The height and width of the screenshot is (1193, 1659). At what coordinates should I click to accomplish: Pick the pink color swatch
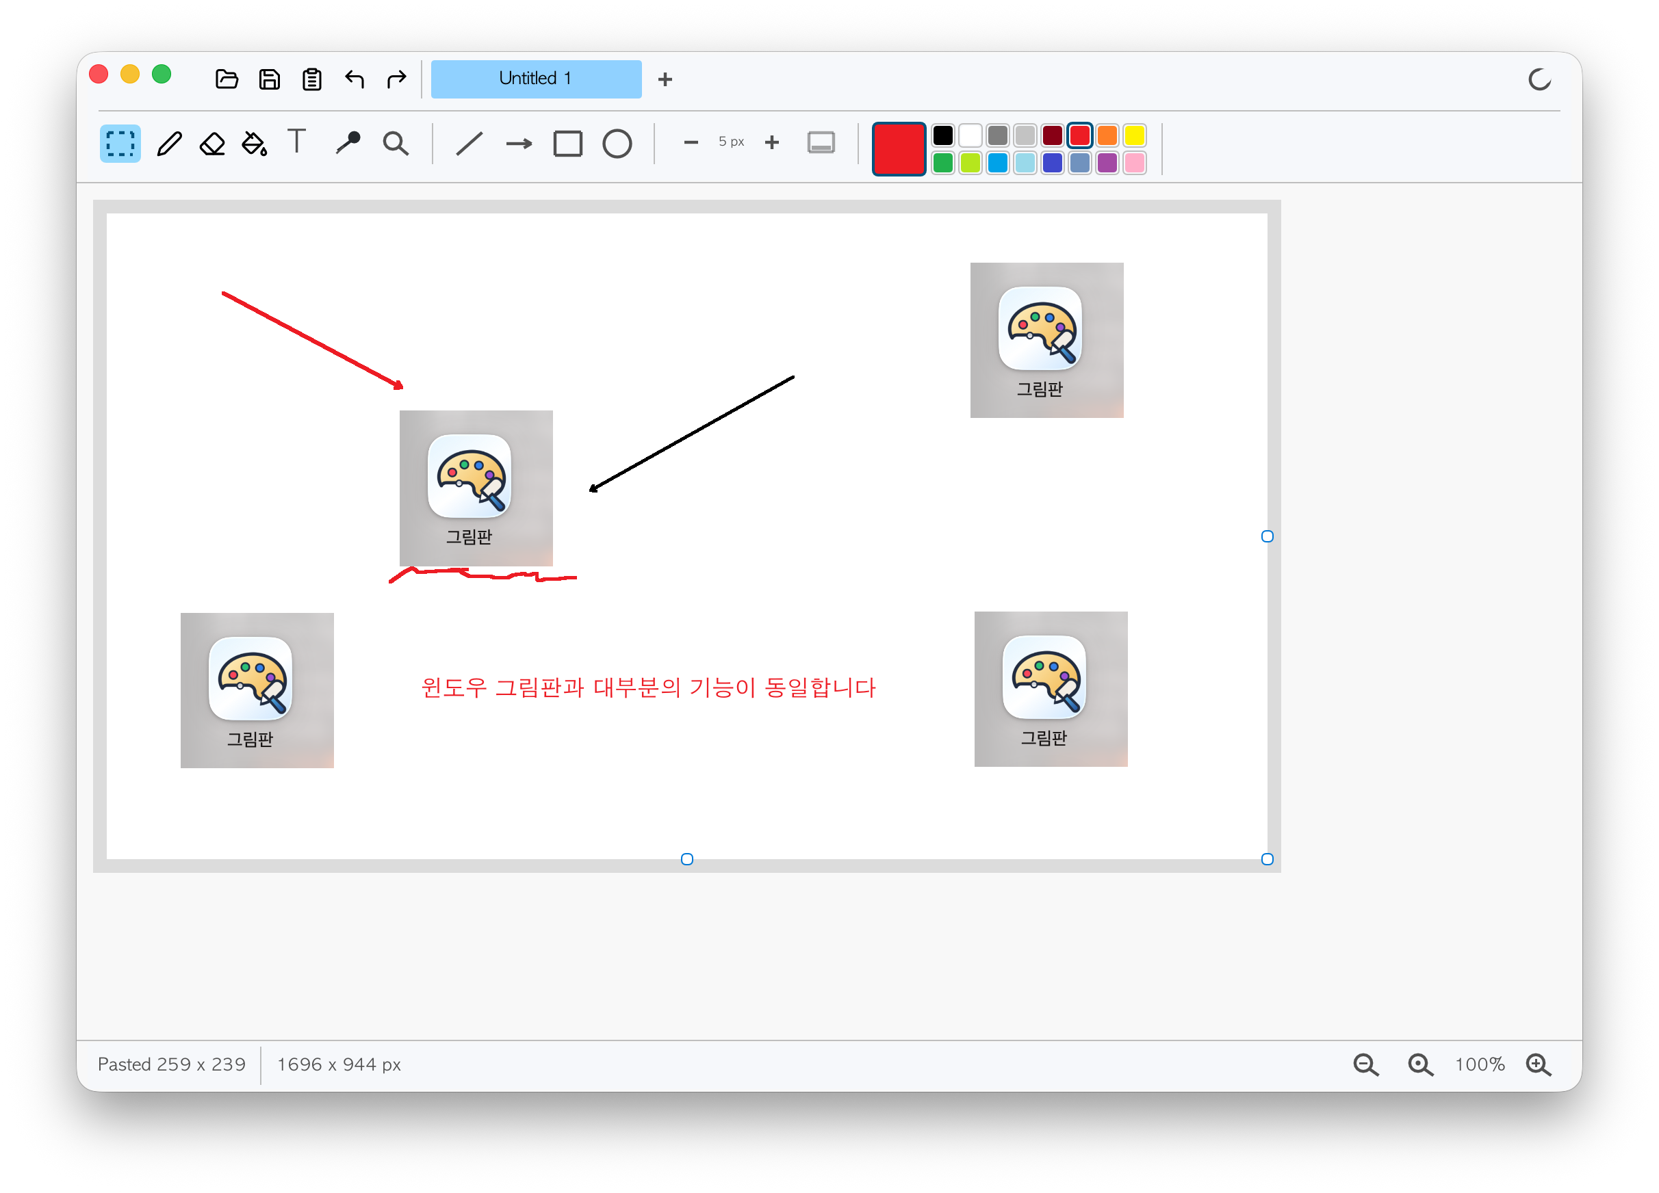click(x=1135, y=162)
